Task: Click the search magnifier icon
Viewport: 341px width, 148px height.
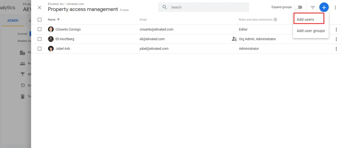Action: [x=165, y=7]
